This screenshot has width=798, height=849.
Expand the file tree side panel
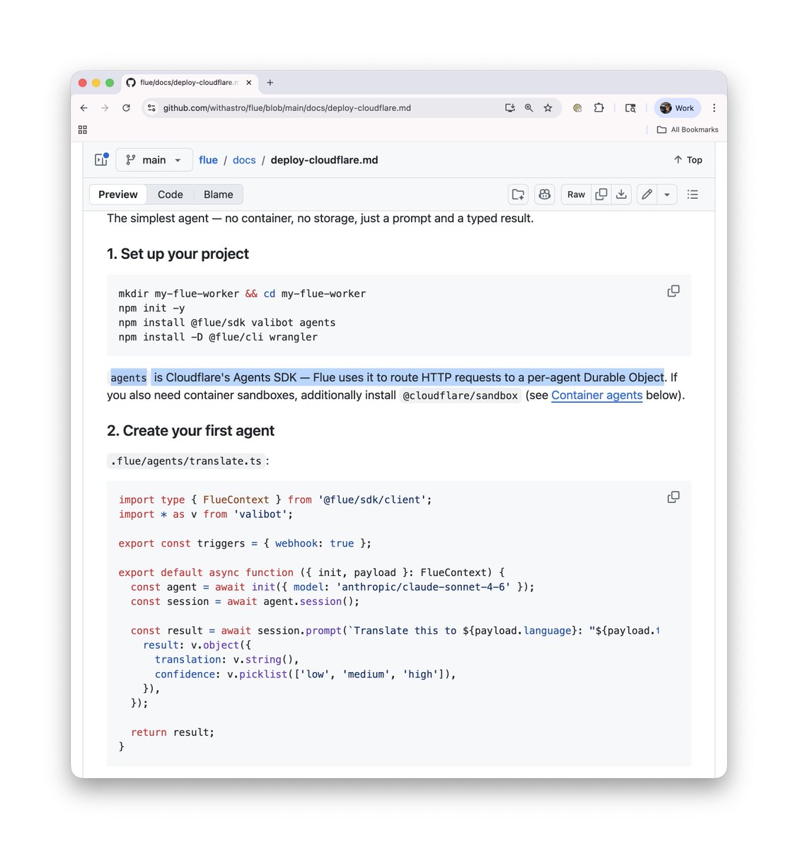click(x=101, y=160)
